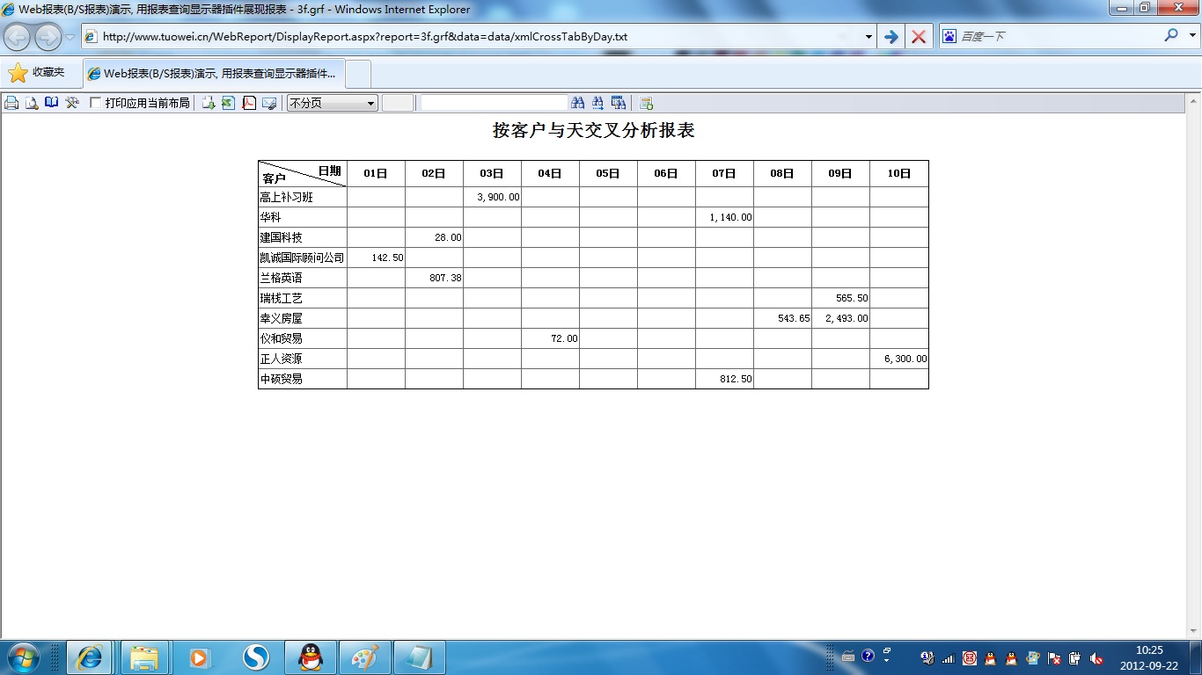Screen dimensions: 1202x675
Task: Export report to Excel
Action: (x=228, y=103)
